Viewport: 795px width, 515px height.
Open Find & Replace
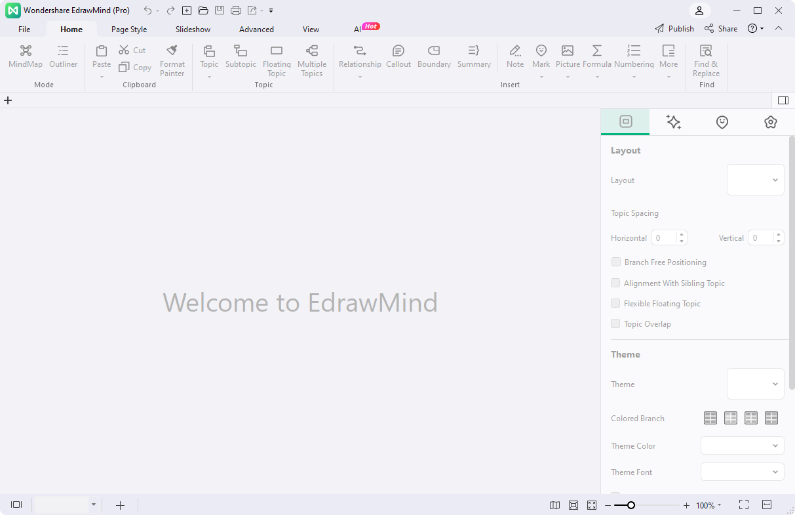click(x=706, y=59)
